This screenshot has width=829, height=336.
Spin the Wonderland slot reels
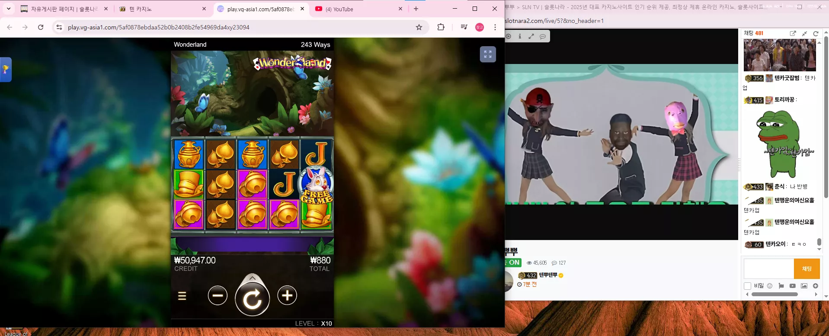pos(252,298)
